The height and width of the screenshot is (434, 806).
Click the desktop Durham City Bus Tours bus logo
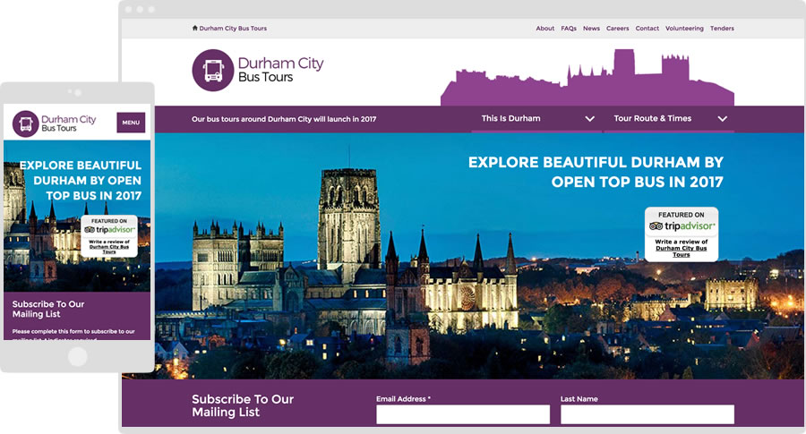click(x=213, y=70)
